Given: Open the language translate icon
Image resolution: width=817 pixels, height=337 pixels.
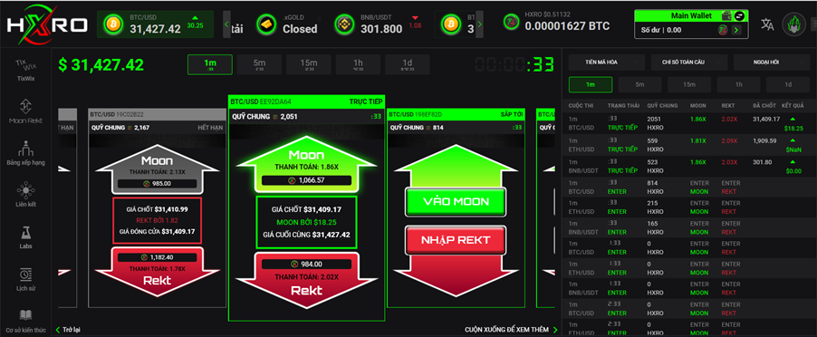Looking at the screenshot, I should click(767, 24).
